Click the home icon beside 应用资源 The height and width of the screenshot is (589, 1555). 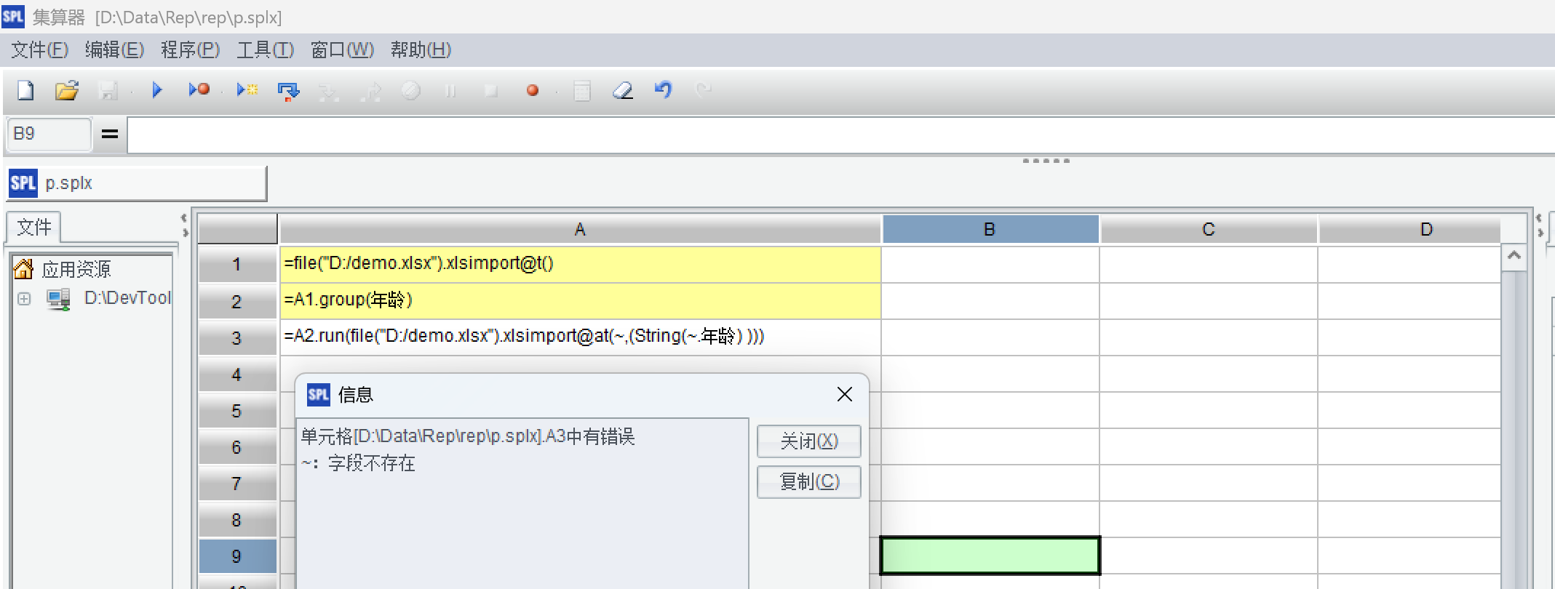(23, 269)
